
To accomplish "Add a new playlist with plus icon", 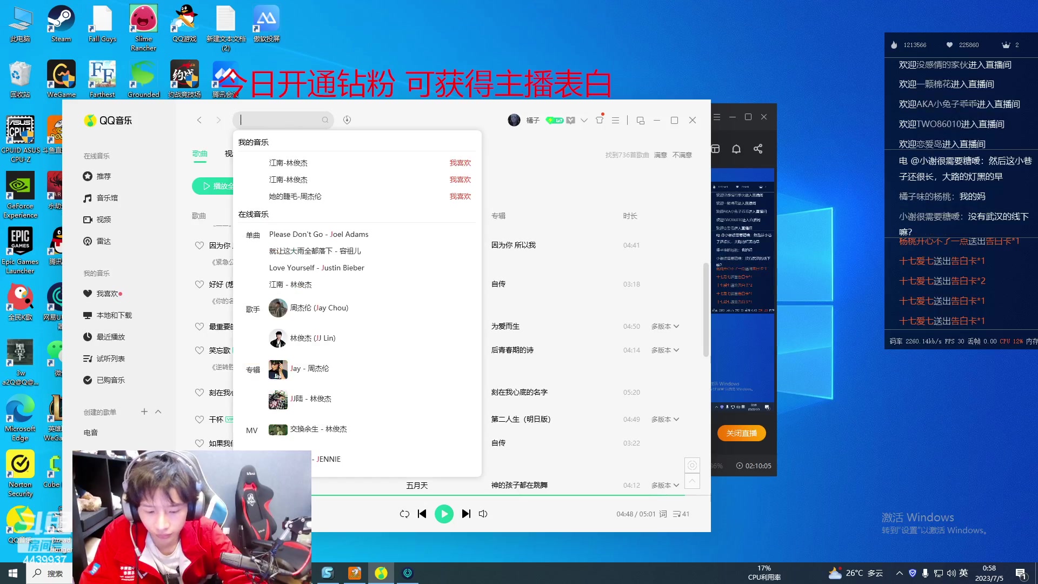I will [x=144, y=412].
